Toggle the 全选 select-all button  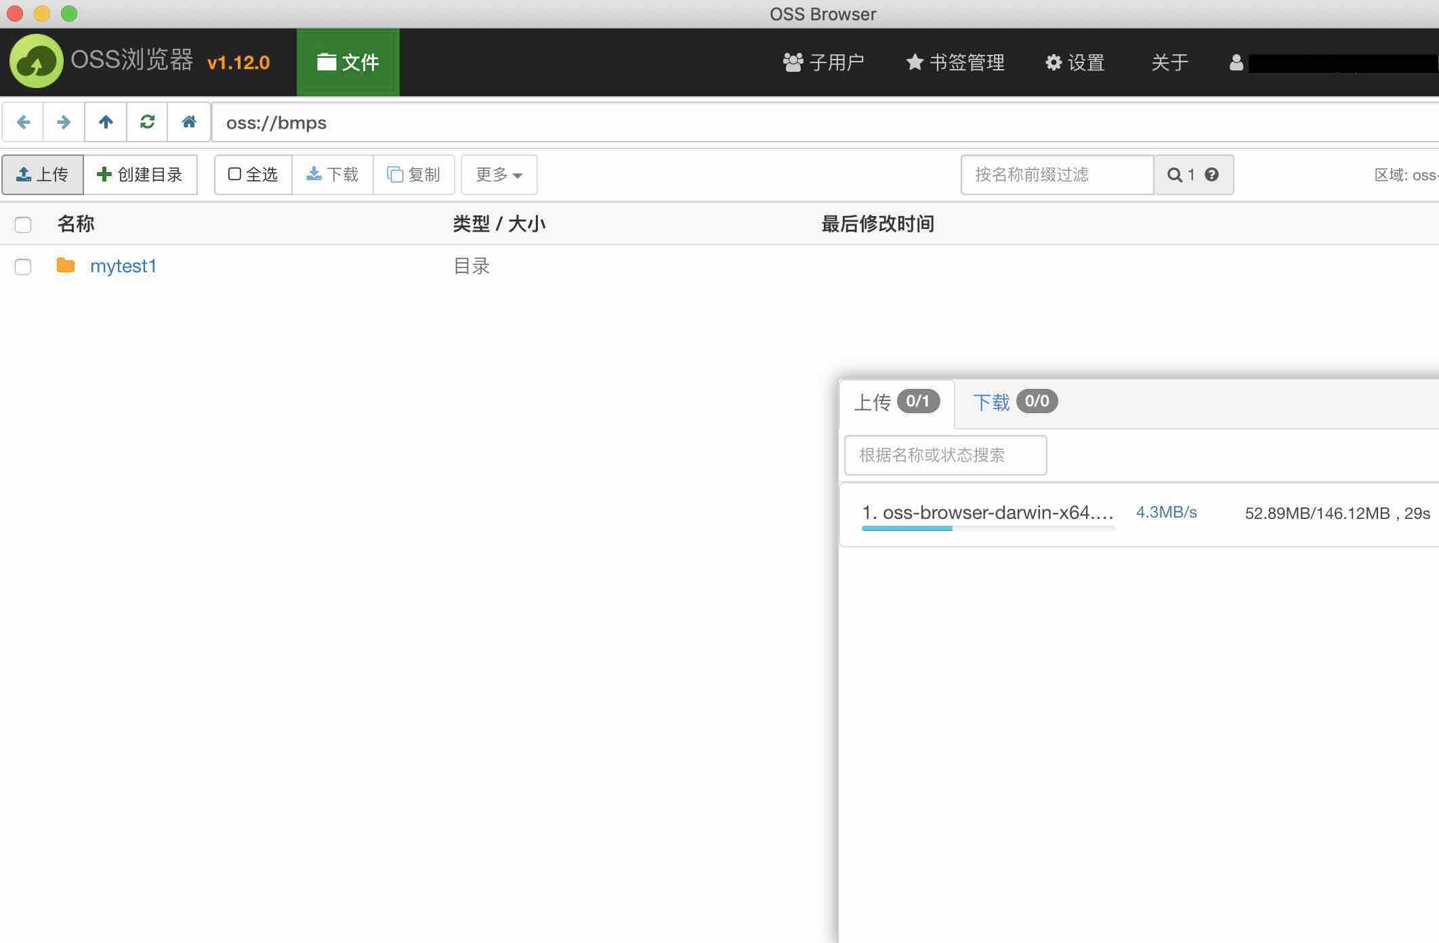coord(253,175)
